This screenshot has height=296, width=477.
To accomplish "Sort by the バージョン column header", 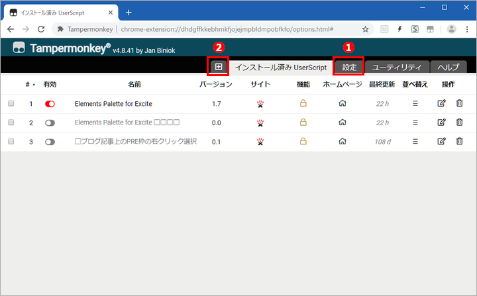I will 216,84.
